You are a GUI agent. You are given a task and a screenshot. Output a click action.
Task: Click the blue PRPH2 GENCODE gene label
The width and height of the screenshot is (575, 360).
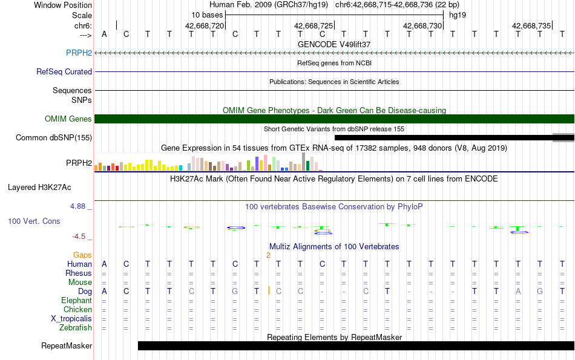79,53
